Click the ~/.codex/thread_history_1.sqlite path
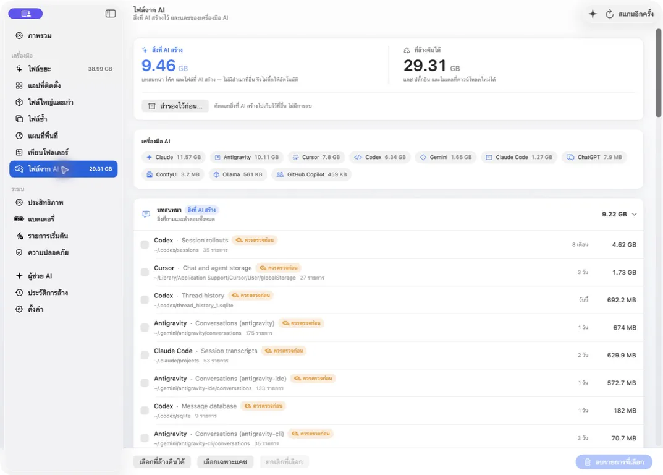This screenshot has width=663, height=475. (193, 306)
